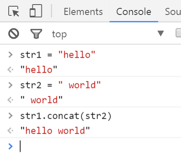Click the "hello world" output result
The height and width of the screenshot is (164, 181).
[55, 131]
